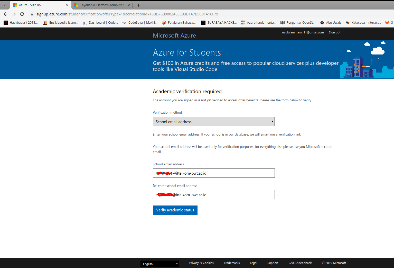Image resolution: width=394 pixels, height=268 pixels.
Task: Close the Layanan & Platform Komputasi tab
Action: pyautogui.click(x=129, y=5)
